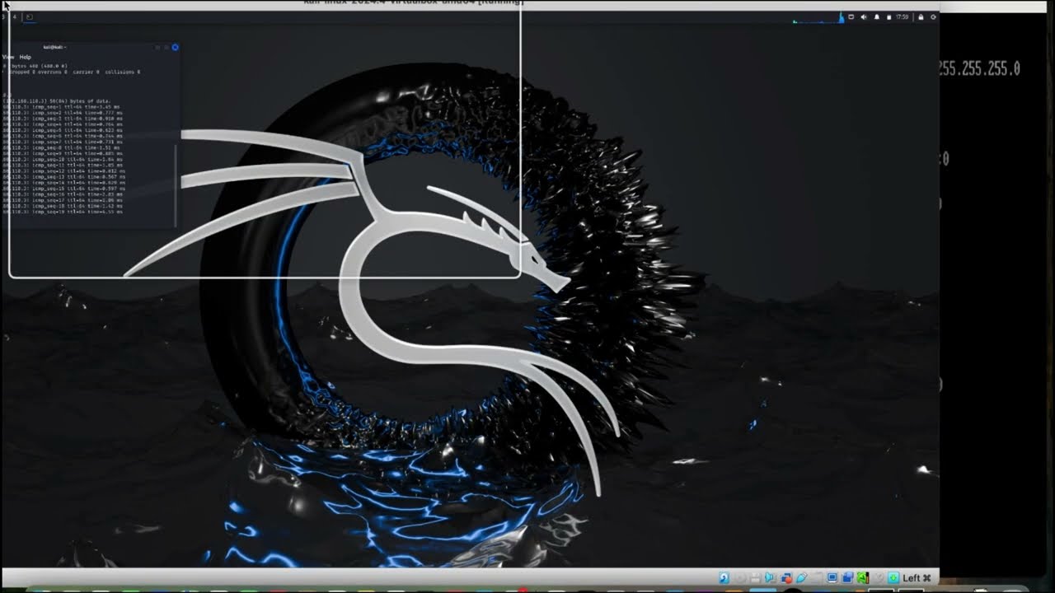
Task: Click the terminal window vertical scrollbar
Action: (176, 185)
